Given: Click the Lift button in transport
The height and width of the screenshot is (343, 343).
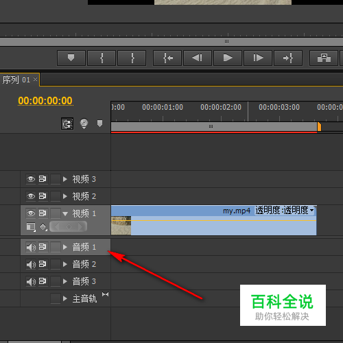Looking at the screenshot, I should point(324,58).
